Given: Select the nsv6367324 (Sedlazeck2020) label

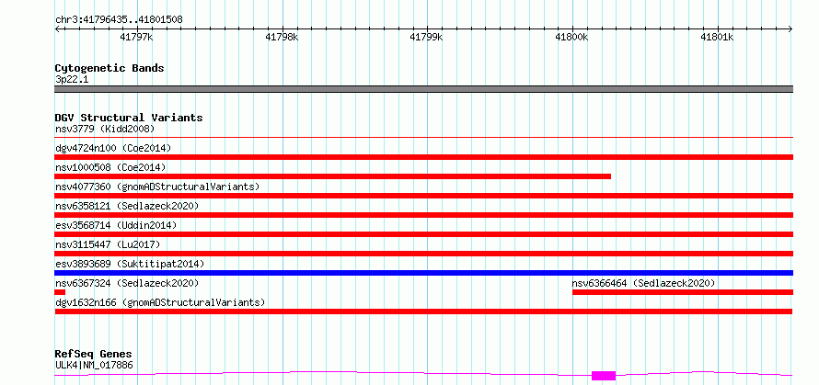Looking at the screenshot, I should [x=127, y=283].
